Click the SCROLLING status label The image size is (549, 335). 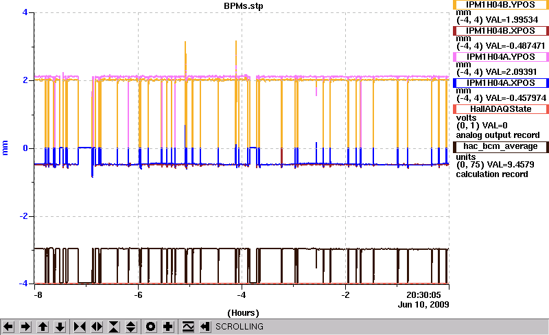[240, 327]
